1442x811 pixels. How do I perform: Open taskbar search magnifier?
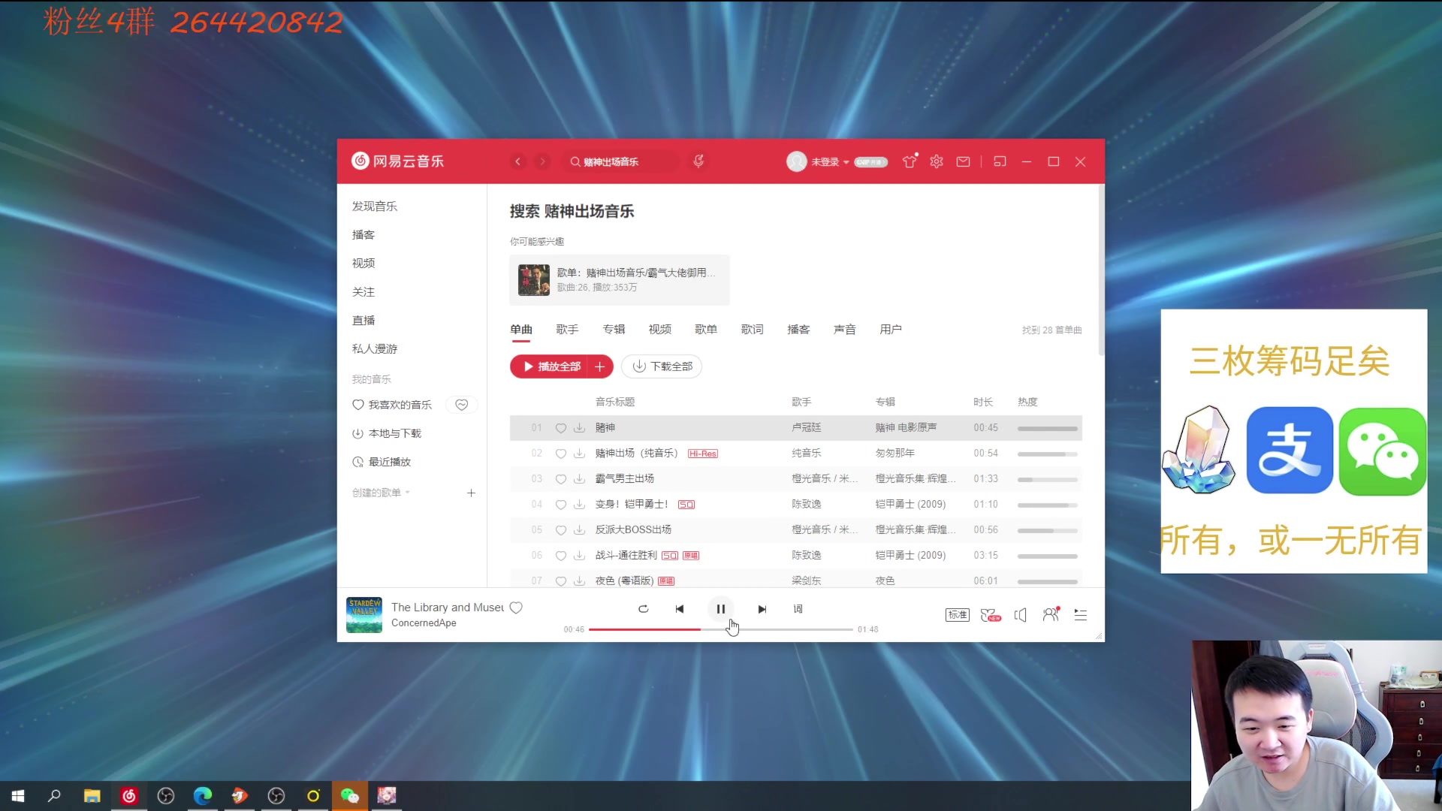point(54,796)
